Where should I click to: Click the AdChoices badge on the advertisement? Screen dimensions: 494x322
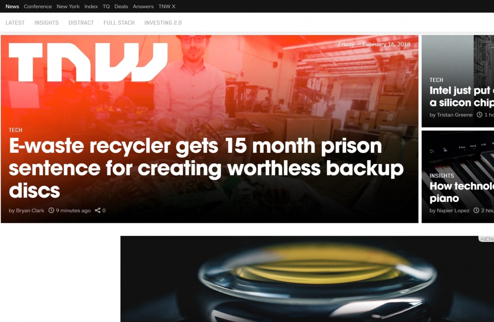[x=486, y=239]
